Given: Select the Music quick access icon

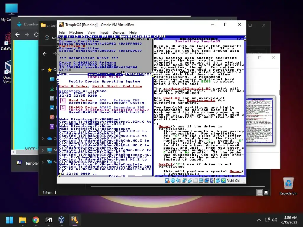Looking at the screenshot, I should (x=52, y=117).
